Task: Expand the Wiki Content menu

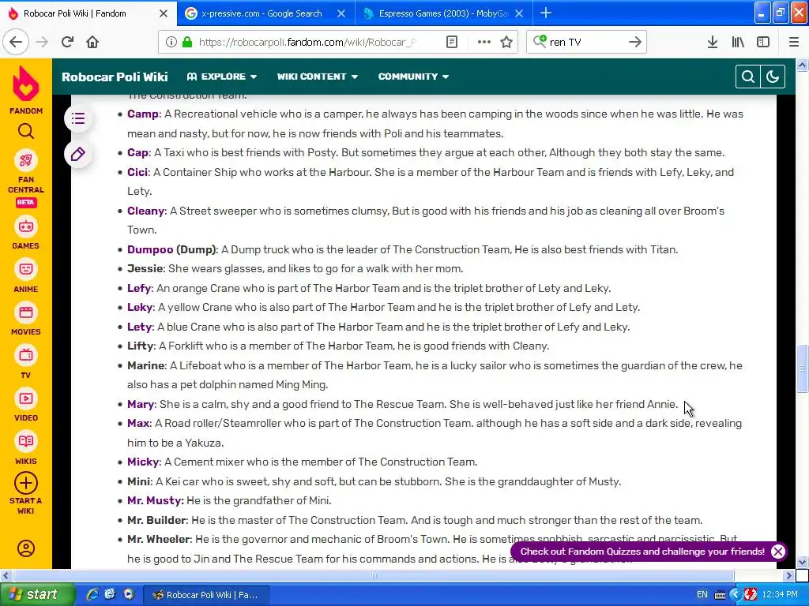Action: (318, 77)
